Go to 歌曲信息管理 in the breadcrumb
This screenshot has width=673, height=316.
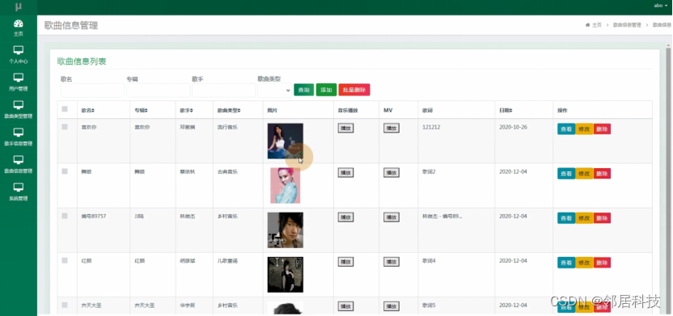(x=627, y=25)
